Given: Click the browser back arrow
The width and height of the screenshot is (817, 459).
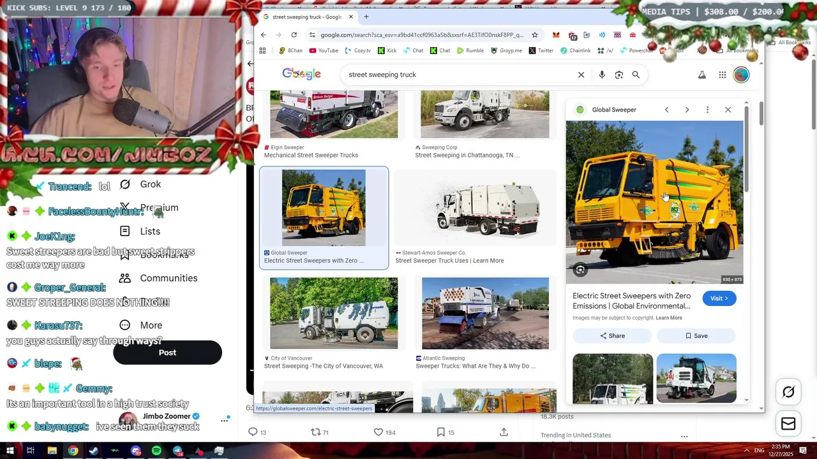Looking at the screenshot, I should [x=263, y=35].
